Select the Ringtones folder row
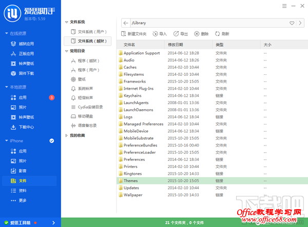Screen dimensions: 308x227 tap(213, 174)
